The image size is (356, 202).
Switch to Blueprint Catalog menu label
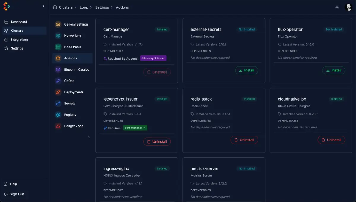pyautogui.click(x=77, y=69)
